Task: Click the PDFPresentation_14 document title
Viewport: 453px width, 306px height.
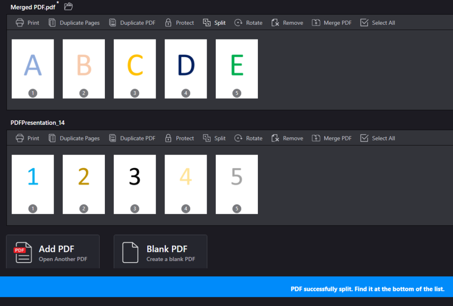Action: pos(38,123)
